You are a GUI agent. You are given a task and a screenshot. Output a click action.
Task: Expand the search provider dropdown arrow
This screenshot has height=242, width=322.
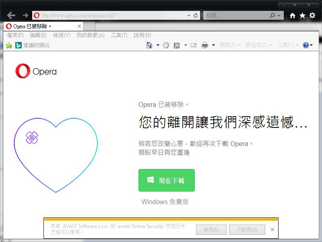[279, 15]
